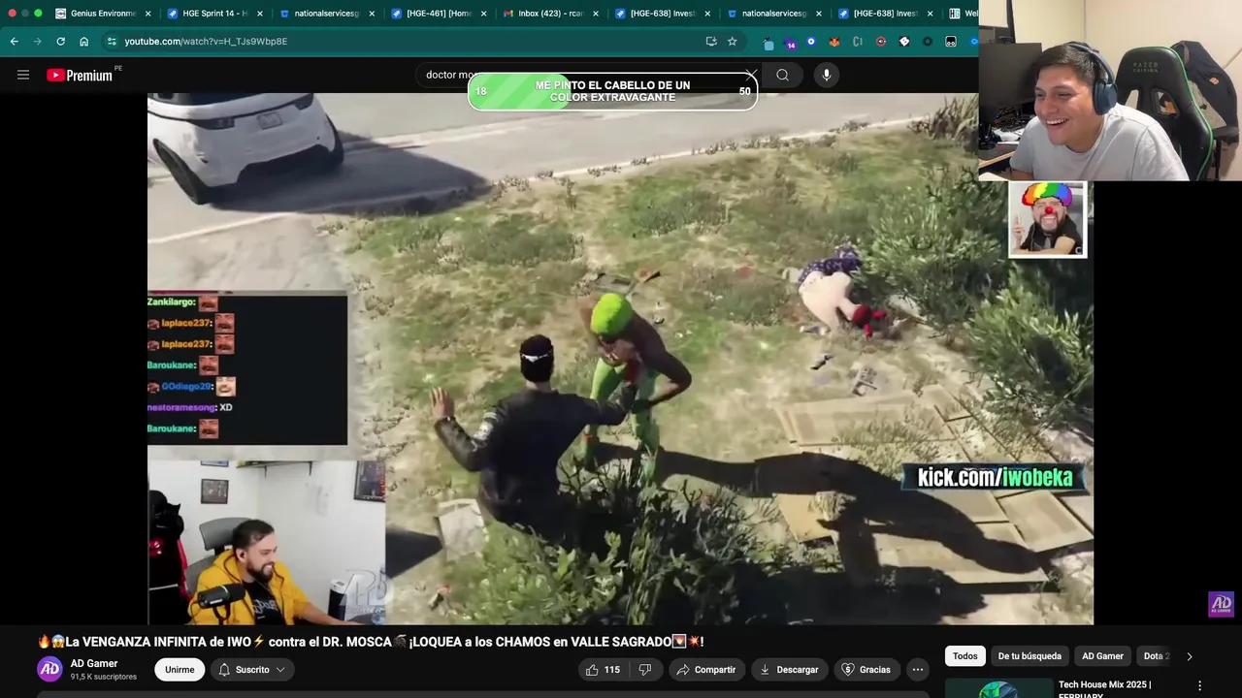Image resolution: width=1242 pixels, height=698 pixels.
Task: Click the video title La VENGANZA INFINITA
Action: coord(370,642)
